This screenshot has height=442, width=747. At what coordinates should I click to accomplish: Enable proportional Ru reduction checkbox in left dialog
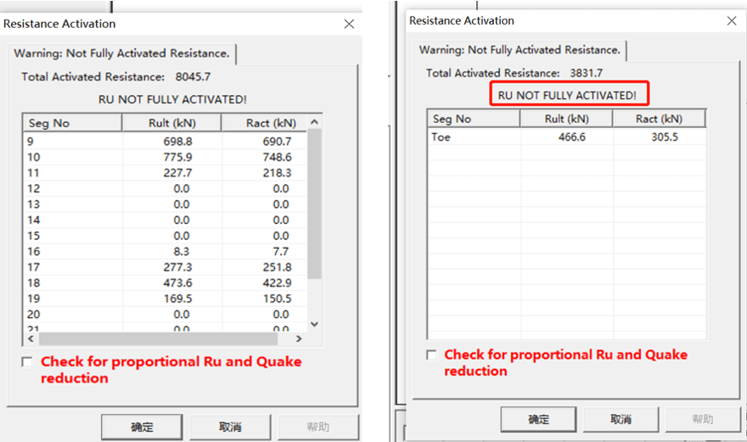[x=28, y=362]
